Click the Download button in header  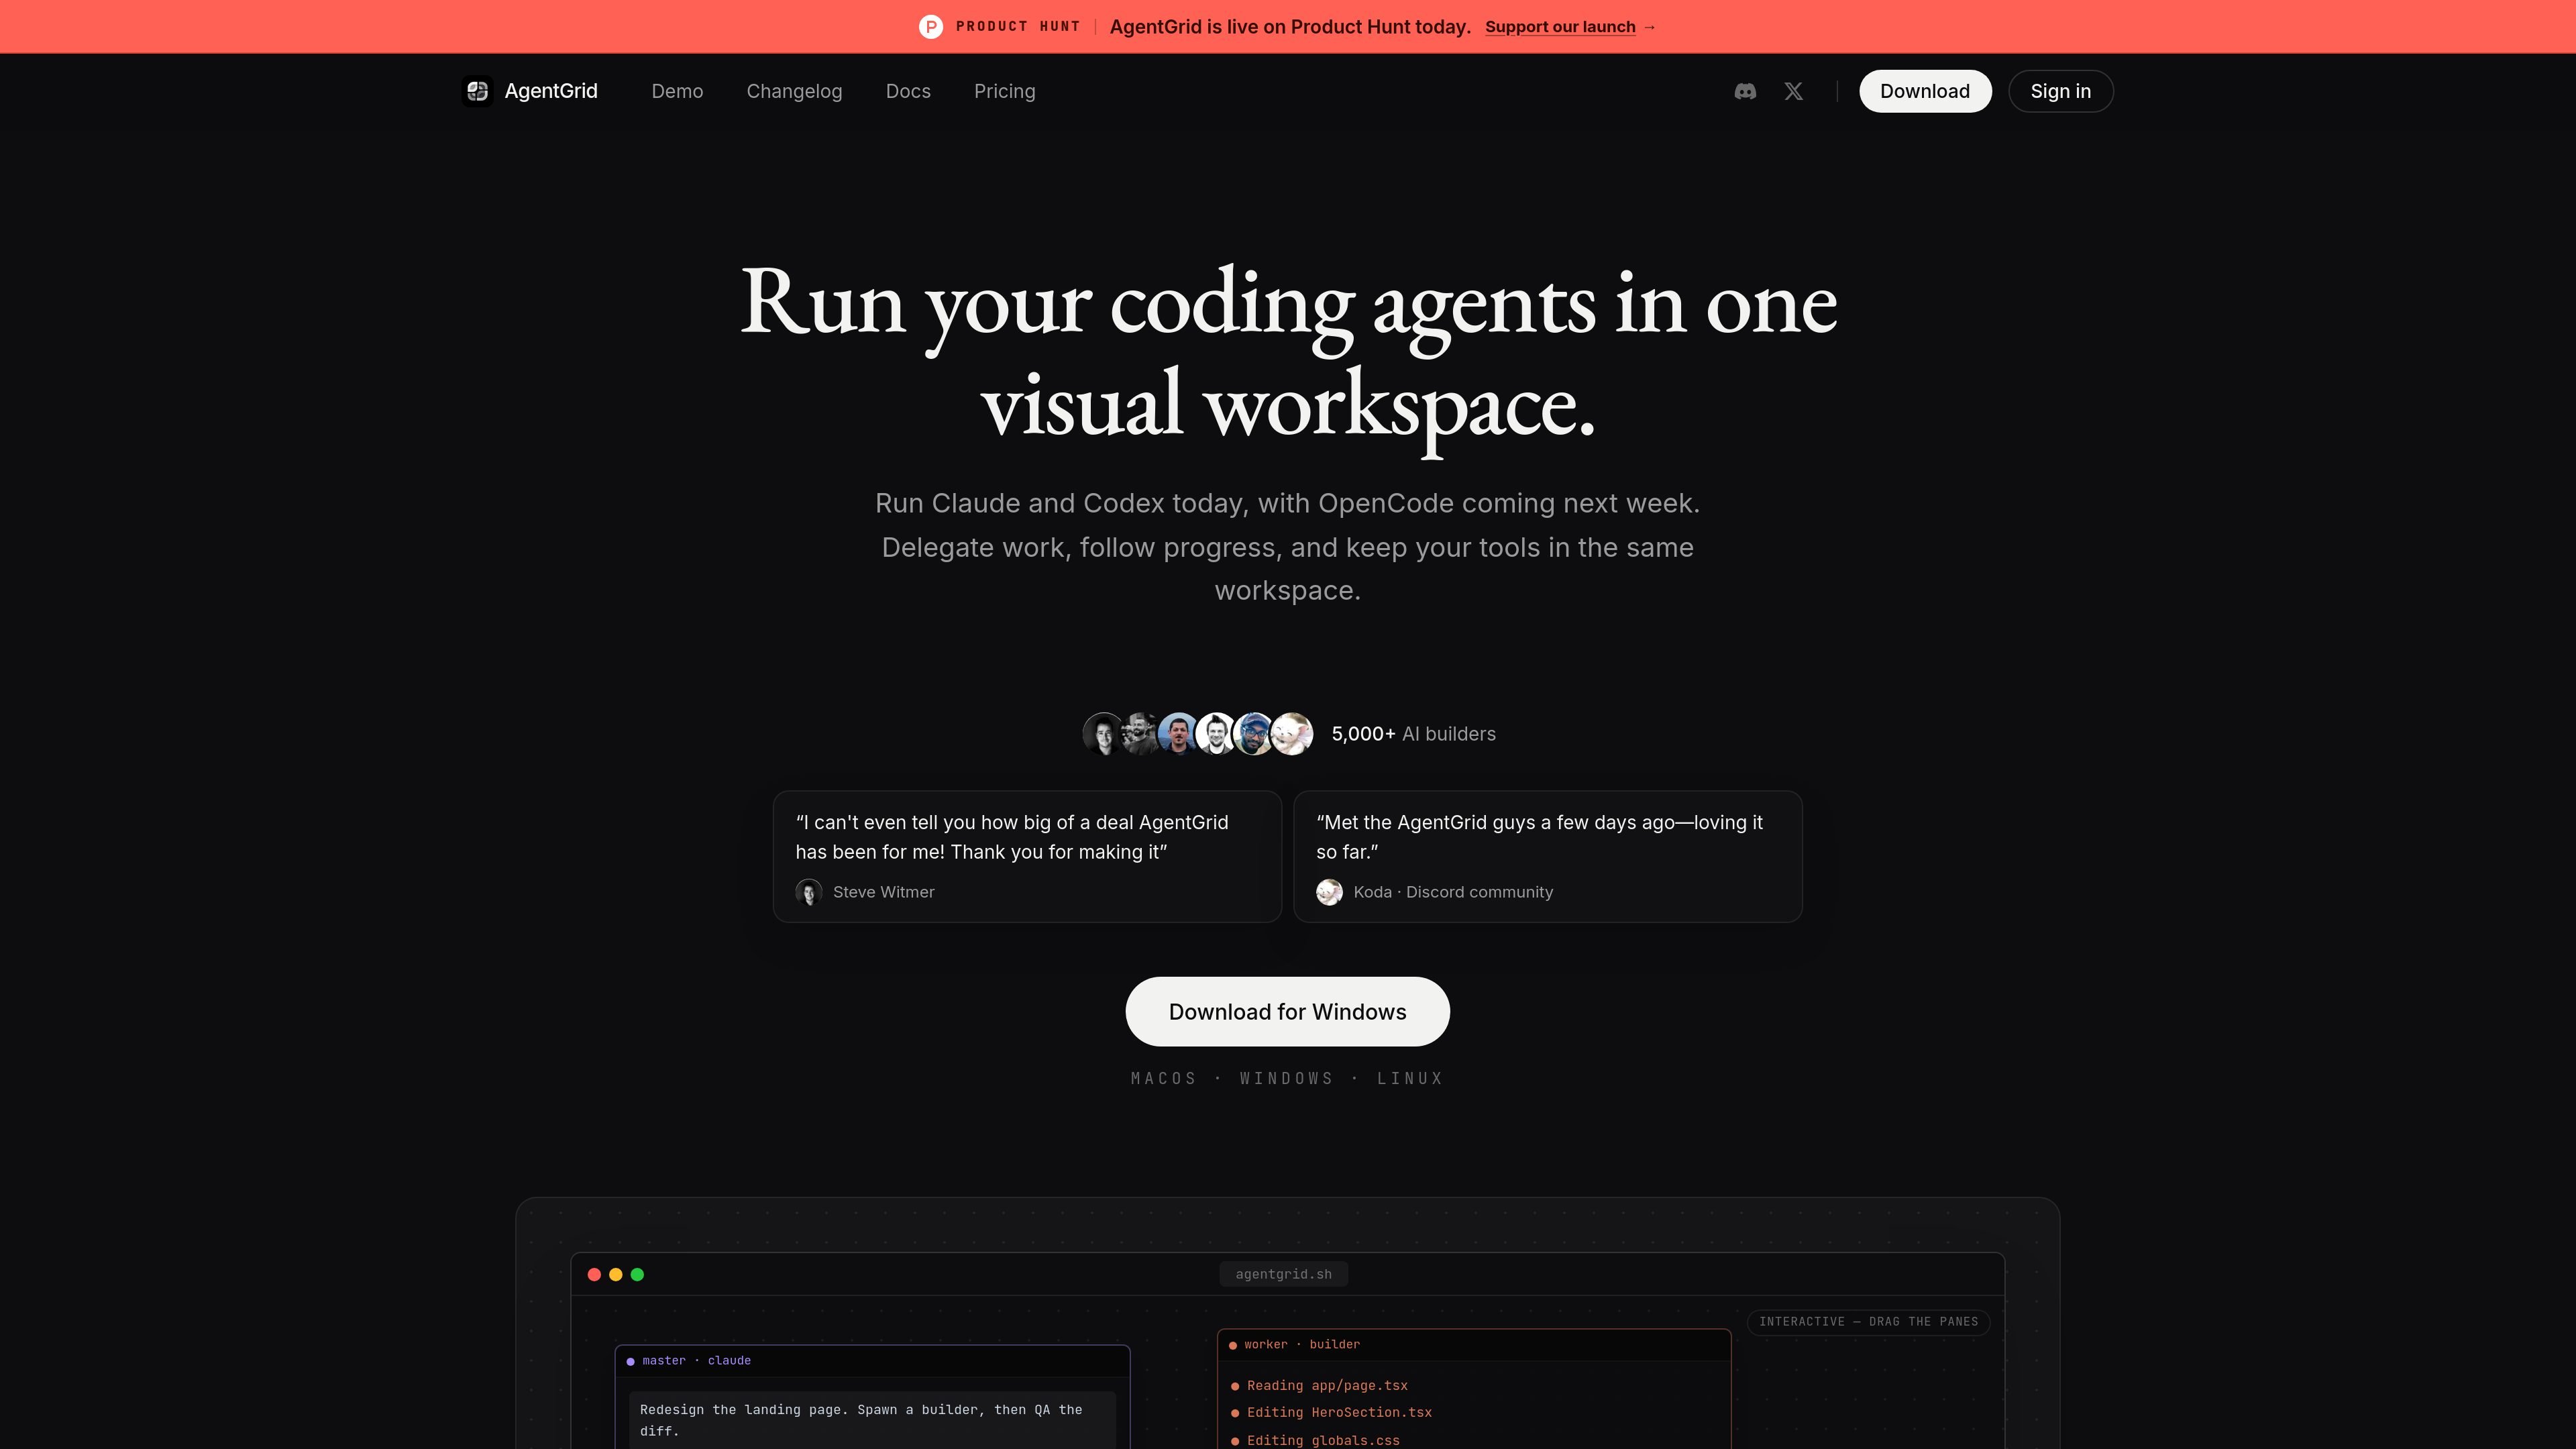coord(1925,91)
